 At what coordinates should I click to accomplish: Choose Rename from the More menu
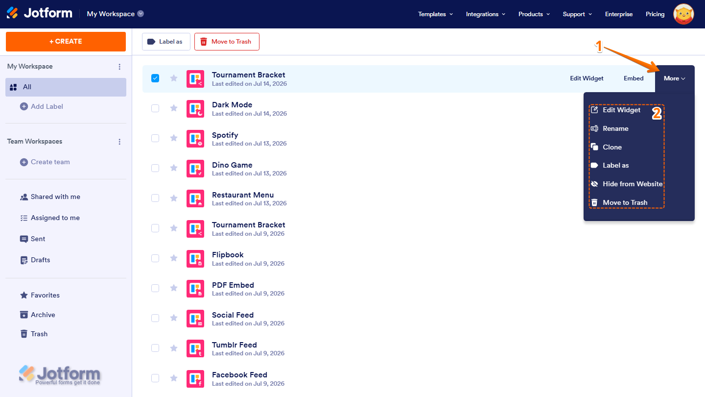coord(610,128)
